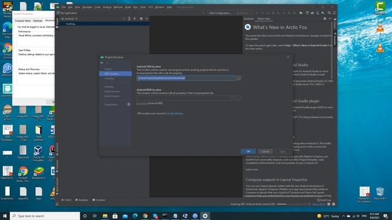Open the Window menu

[159, 7]
